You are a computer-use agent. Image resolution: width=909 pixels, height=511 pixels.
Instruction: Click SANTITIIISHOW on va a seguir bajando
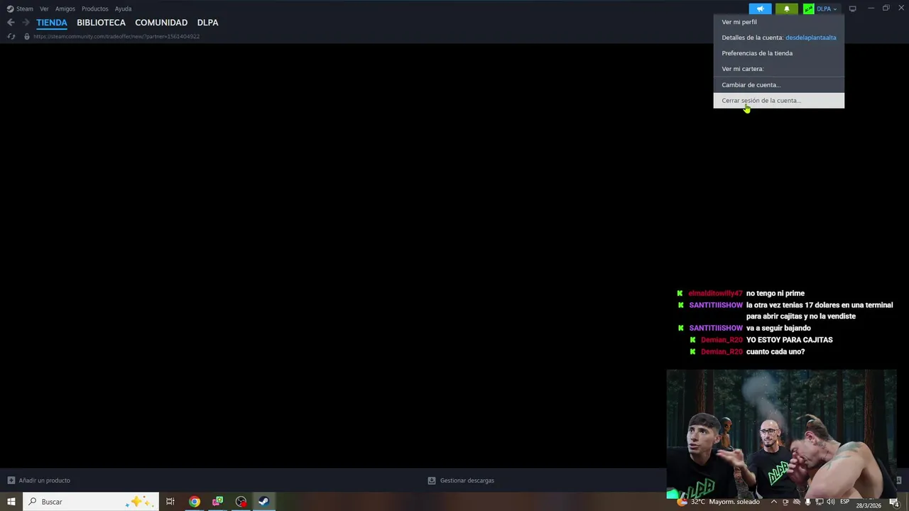point(716,328)
